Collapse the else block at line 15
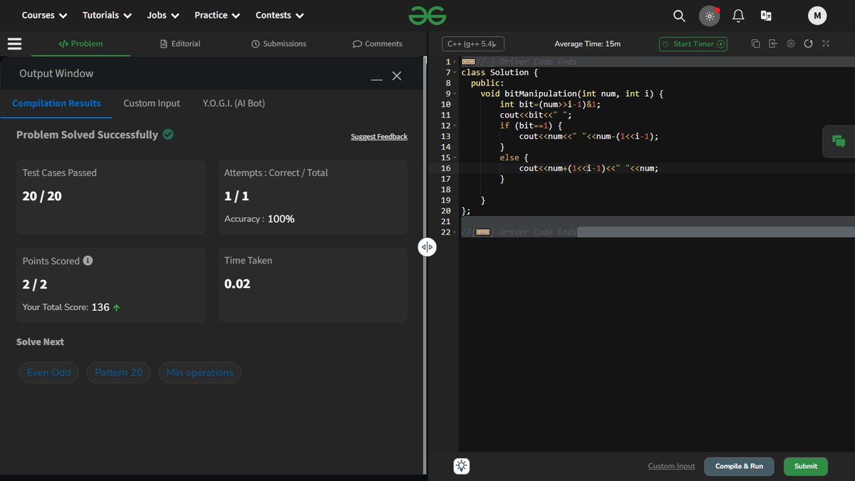Screen dimensions: 855x481 coord(455,157)
